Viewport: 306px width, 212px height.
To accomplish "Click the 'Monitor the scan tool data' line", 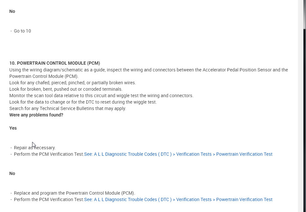I will [101, 96].
